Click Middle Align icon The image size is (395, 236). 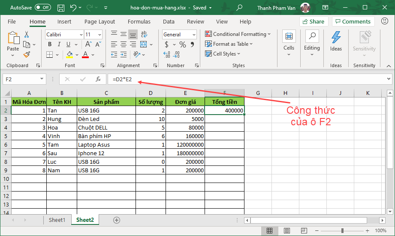124,34
